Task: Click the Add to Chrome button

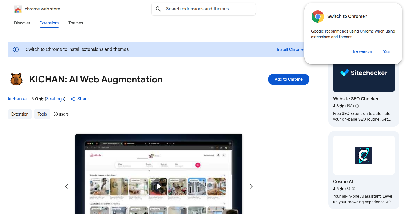Action: tap(289, 79)
